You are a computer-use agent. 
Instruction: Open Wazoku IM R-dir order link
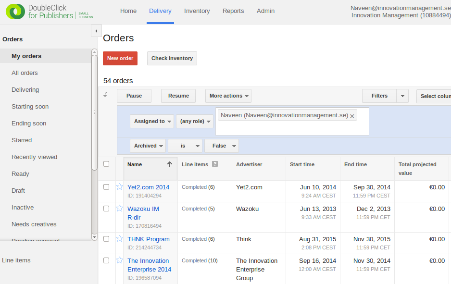pos(143,213)
